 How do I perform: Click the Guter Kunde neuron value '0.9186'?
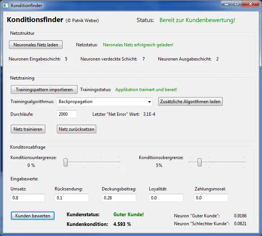(x=240, y=216)
